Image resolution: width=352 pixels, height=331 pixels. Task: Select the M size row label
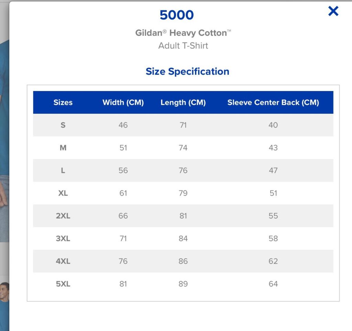[63, 148]
